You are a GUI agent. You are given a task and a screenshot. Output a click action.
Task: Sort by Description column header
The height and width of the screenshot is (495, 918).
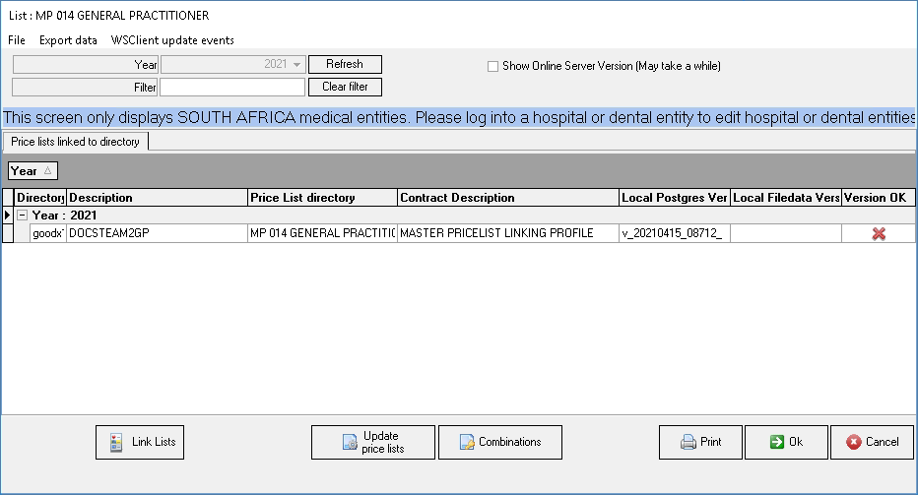157,198
